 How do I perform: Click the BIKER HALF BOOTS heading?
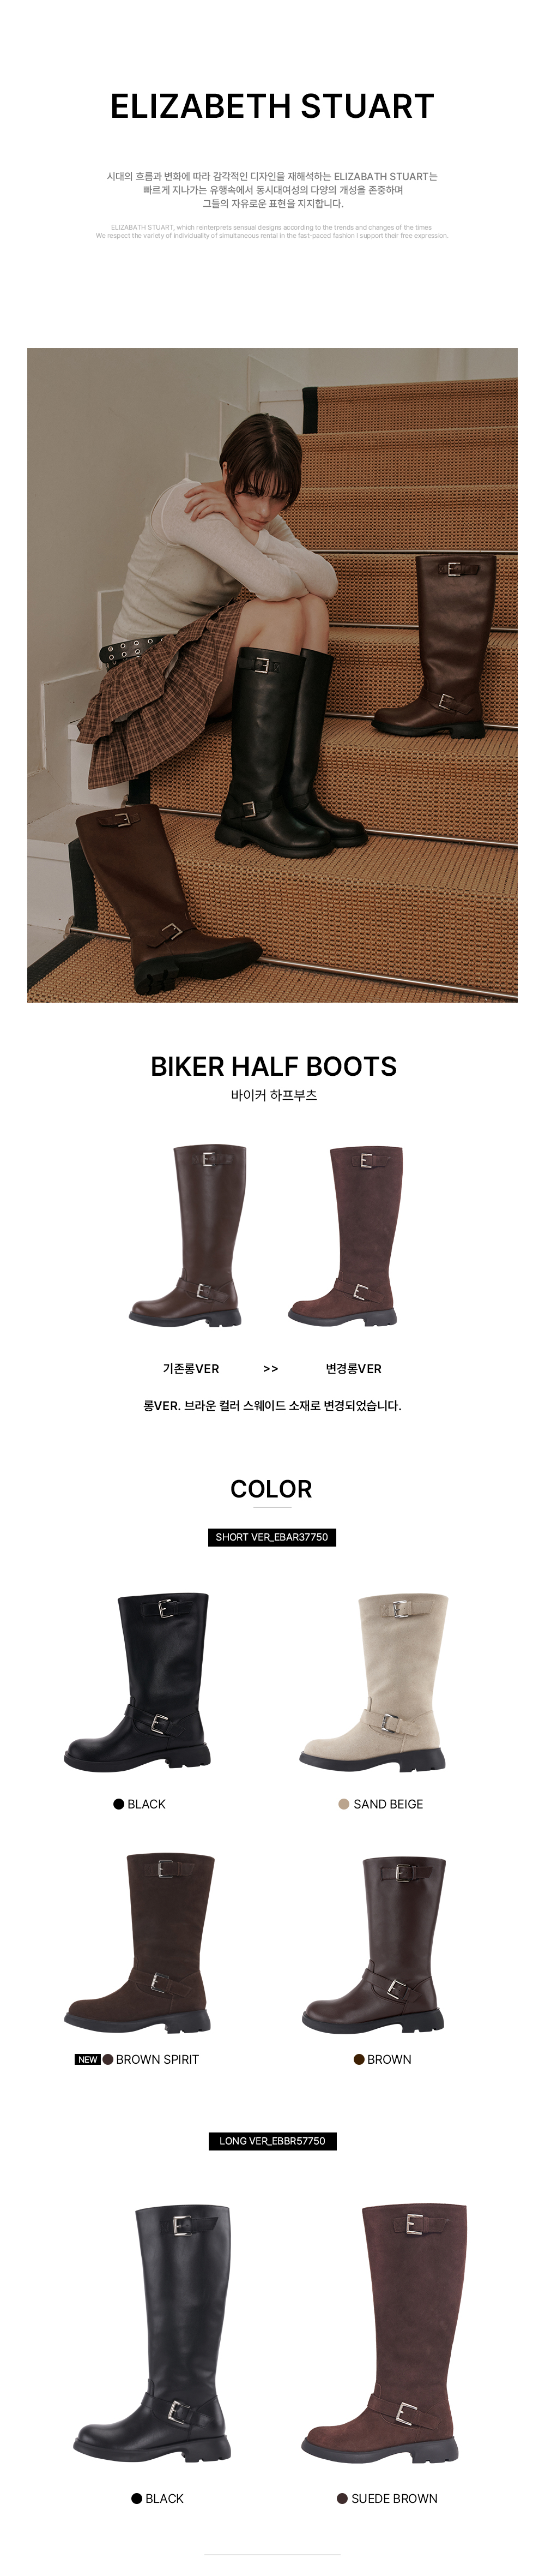(272, 1066)
